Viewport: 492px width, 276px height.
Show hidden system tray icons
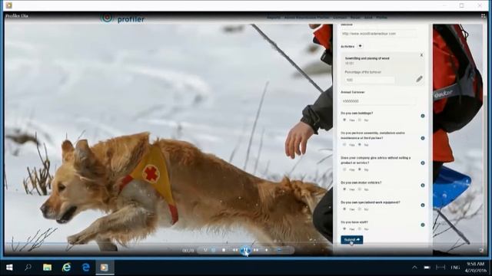click(414, 268)
